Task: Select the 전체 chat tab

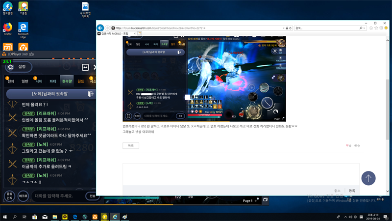Action: (x=11, y=81)
